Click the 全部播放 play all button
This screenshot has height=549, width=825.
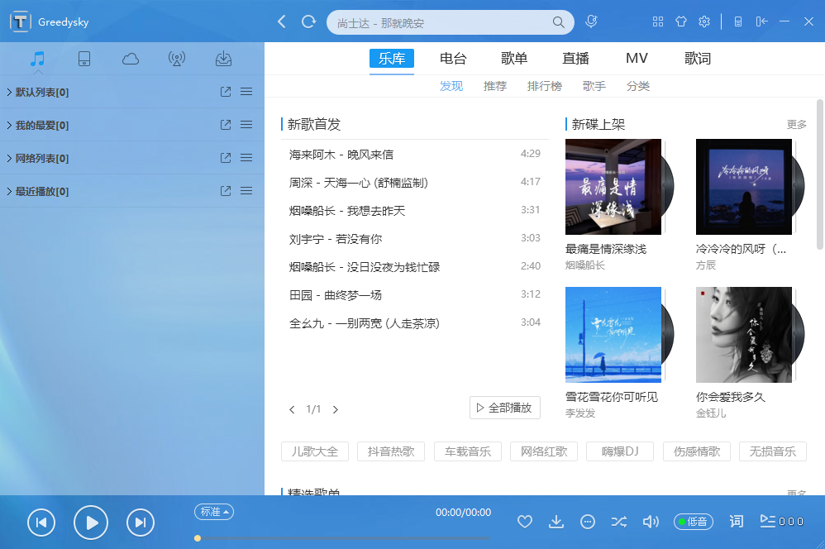tap(504, 407)
